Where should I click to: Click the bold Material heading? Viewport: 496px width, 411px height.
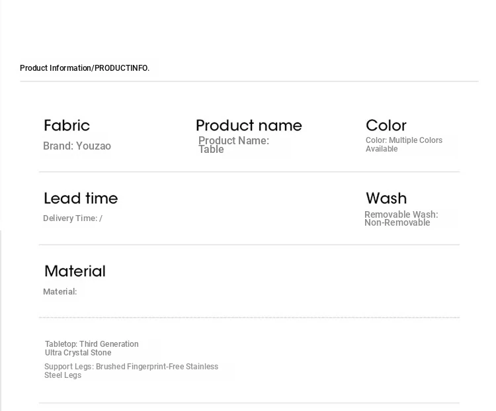(x=75, y=271)
